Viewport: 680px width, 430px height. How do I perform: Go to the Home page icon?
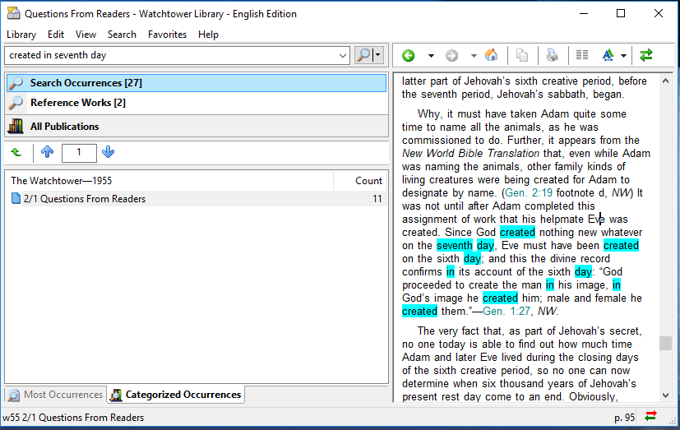click(491, 56)
